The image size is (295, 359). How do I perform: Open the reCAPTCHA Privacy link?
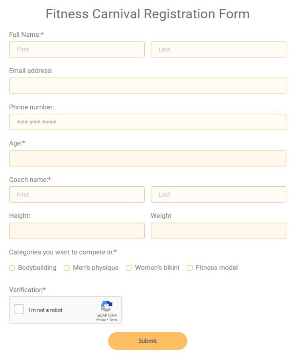pos(101,319)
